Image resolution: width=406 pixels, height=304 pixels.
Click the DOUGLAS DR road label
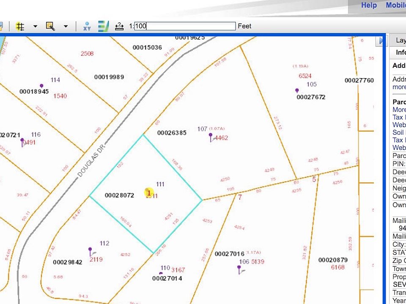point(91,165)
